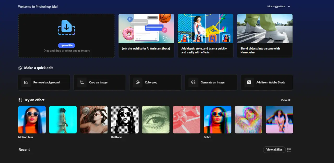Image resolution: width=334 pixels, height=163 pixels.
Task: Click the View all files button
Action: pos(274,149)
